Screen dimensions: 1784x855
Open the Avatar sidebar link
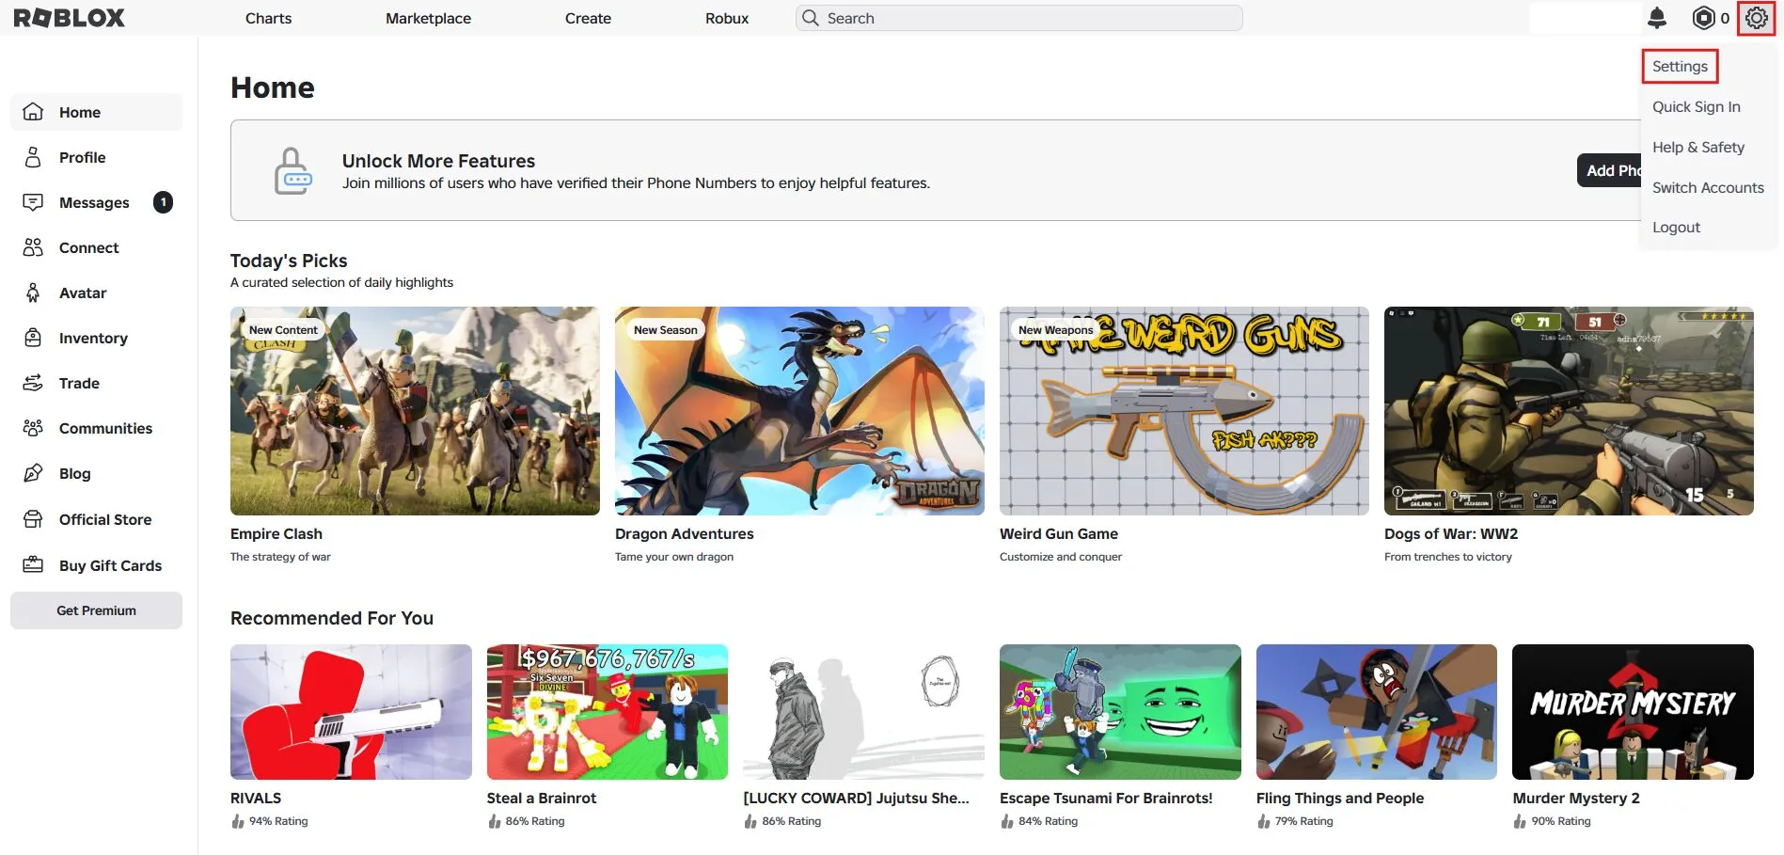83,293
